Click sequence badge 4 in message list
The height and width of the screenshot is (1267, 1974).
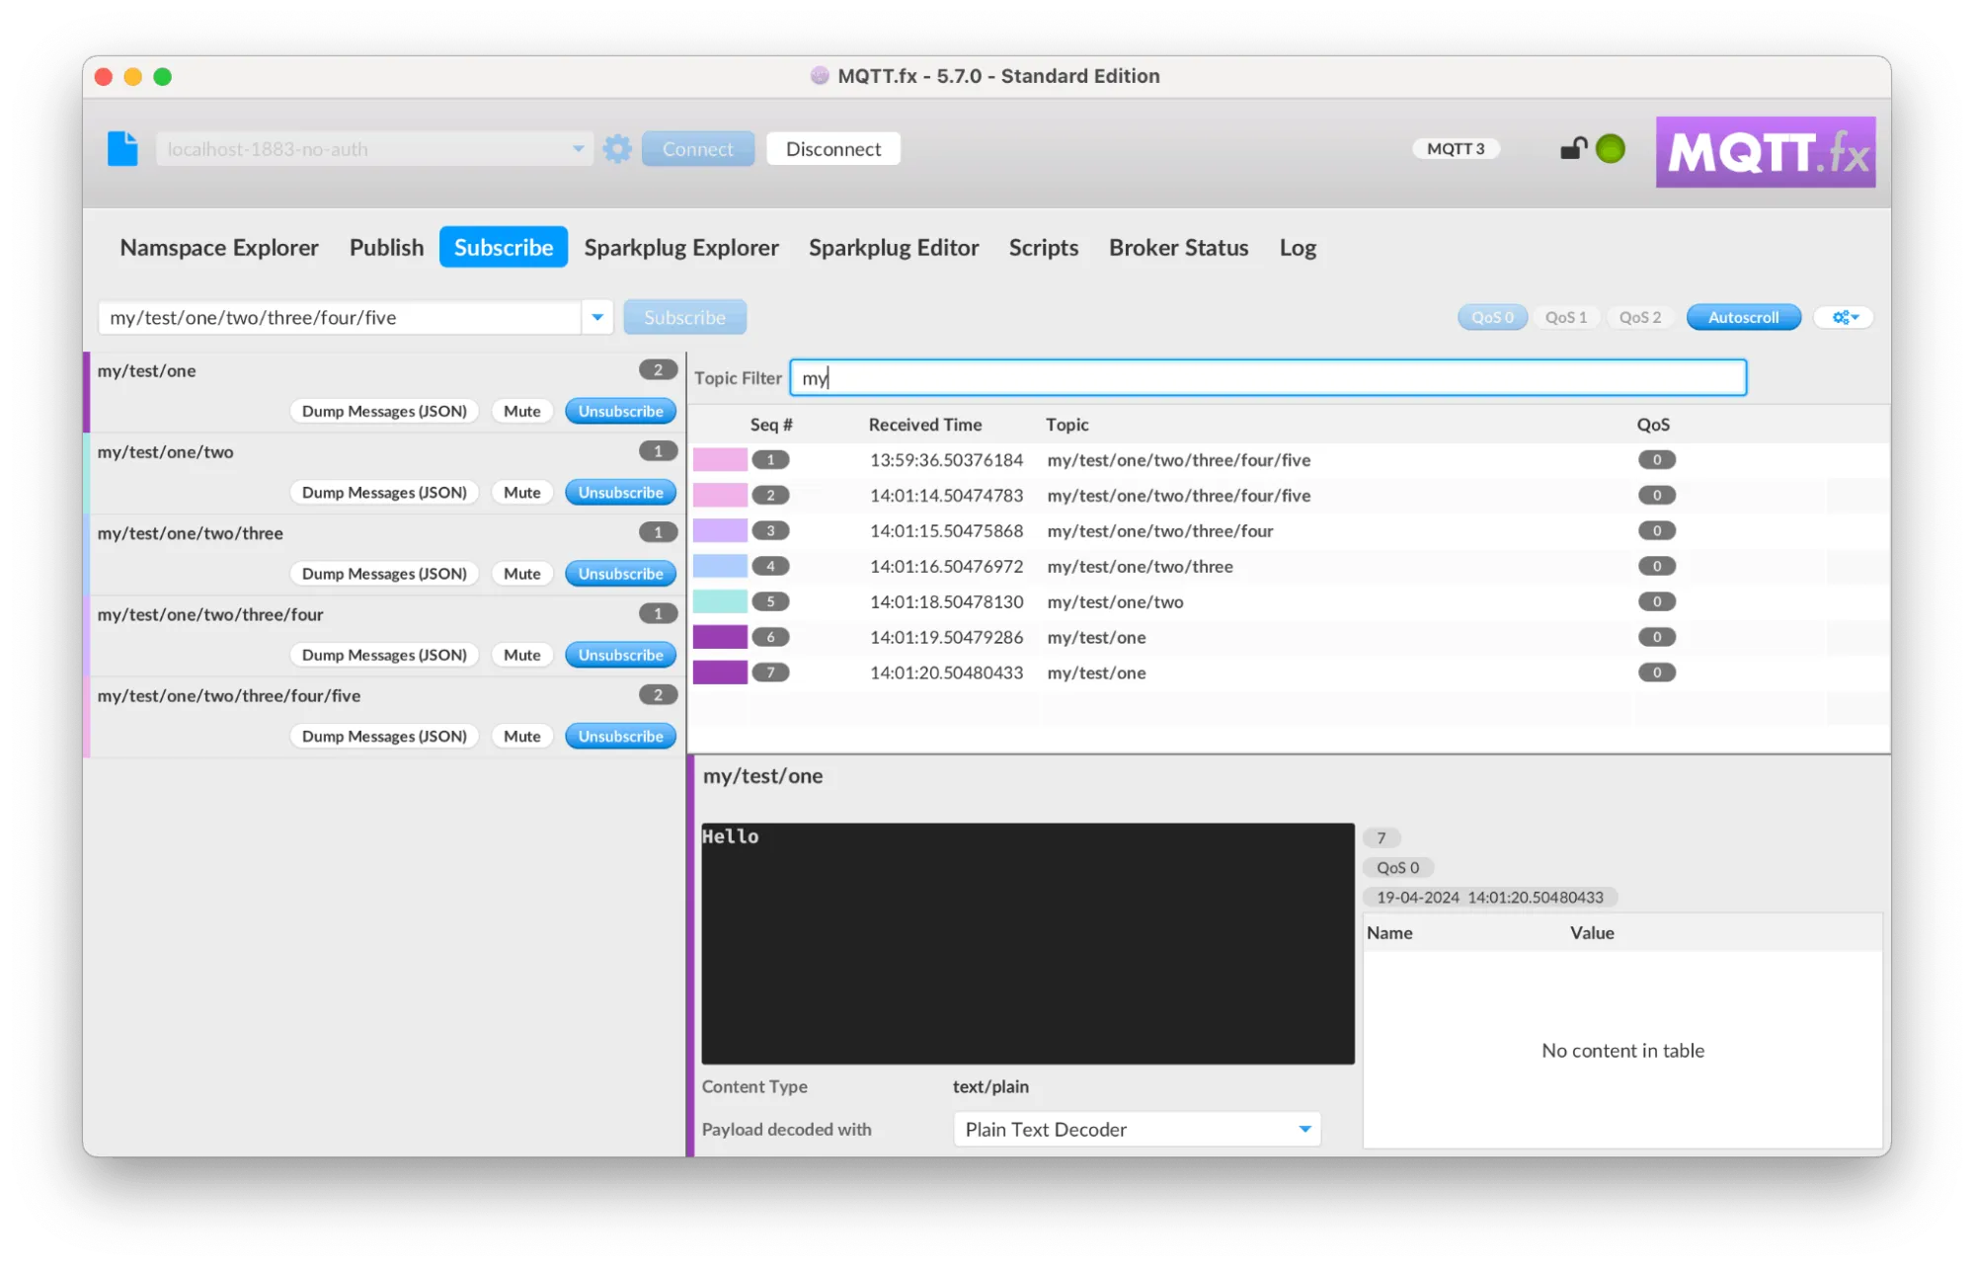point(770,566)
